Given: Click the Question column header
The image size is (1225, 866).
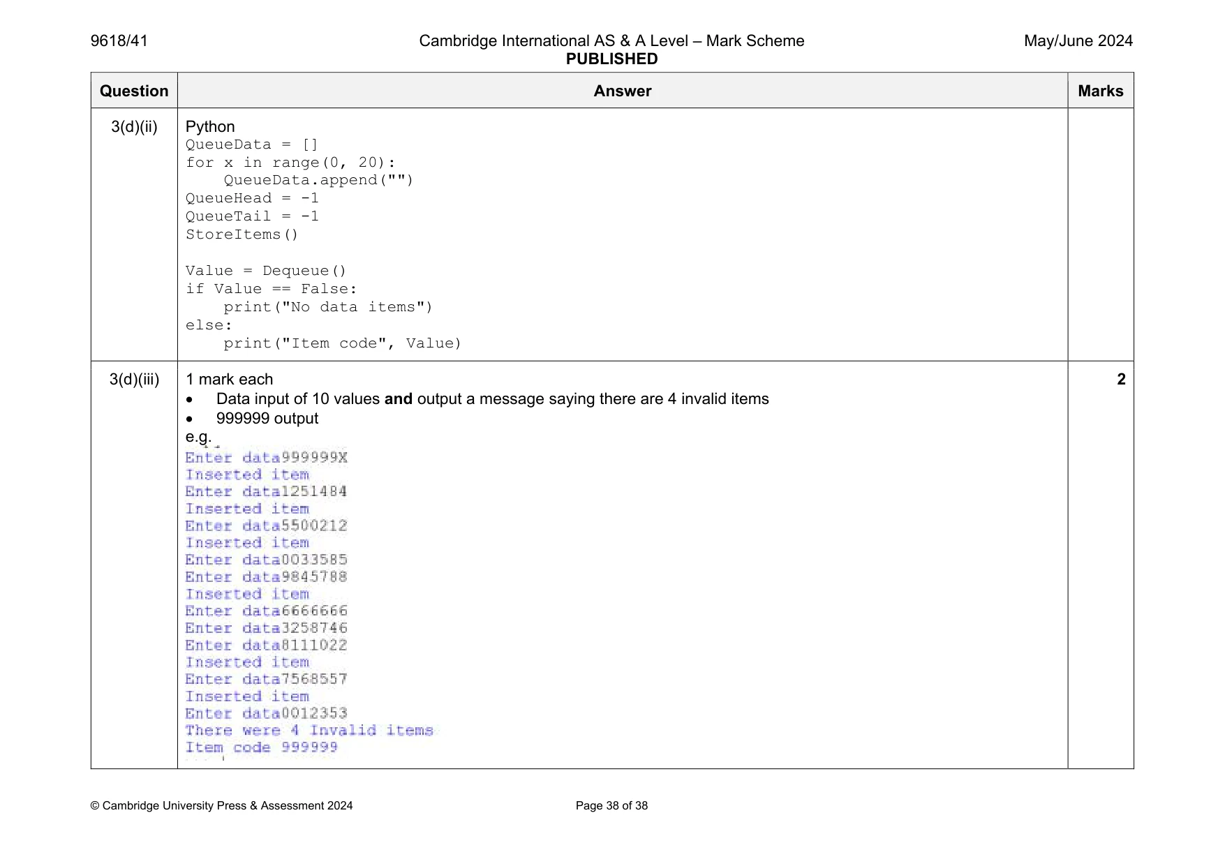Looking at the screenshot, I should [134, 91].
